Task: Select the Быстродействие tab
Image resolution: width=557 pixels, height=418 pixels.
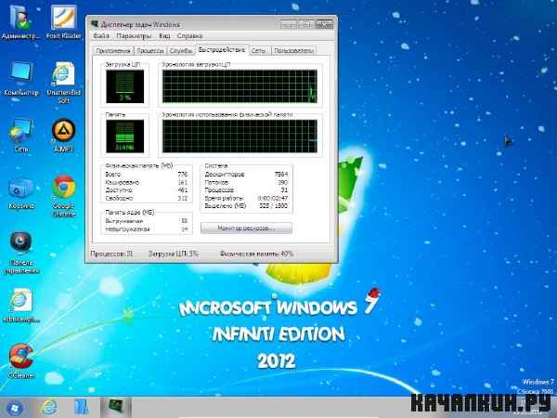Action: pos(222,50)
